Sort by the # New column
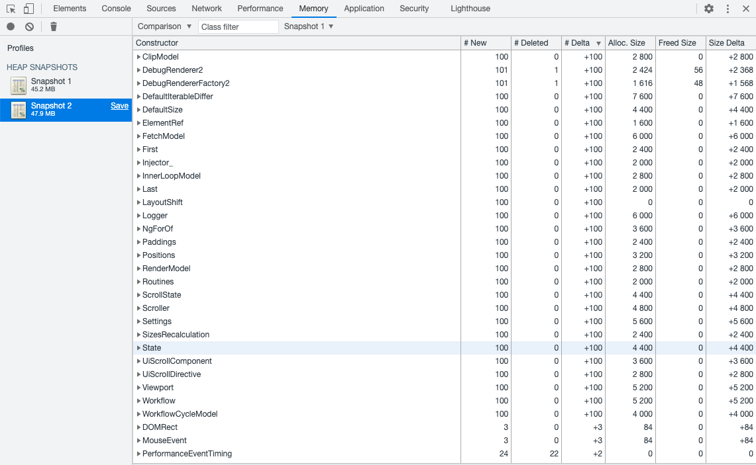This screenshot has height=465, width=756. tap(486, 43)
